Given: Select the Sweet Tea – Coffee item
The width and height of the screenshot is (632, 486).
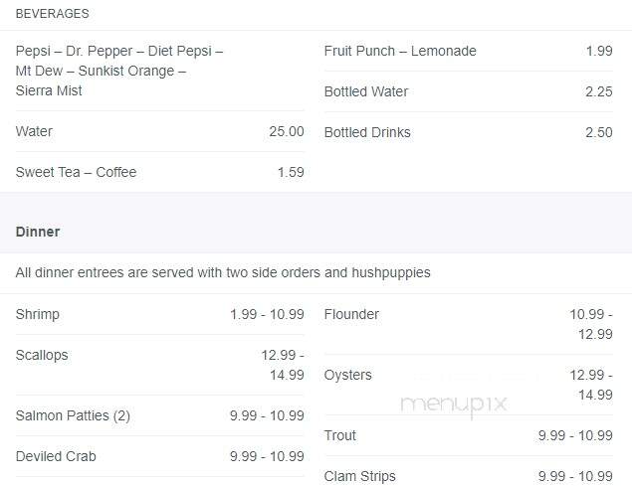Looking at the screenshot, I should pos(159,172).
